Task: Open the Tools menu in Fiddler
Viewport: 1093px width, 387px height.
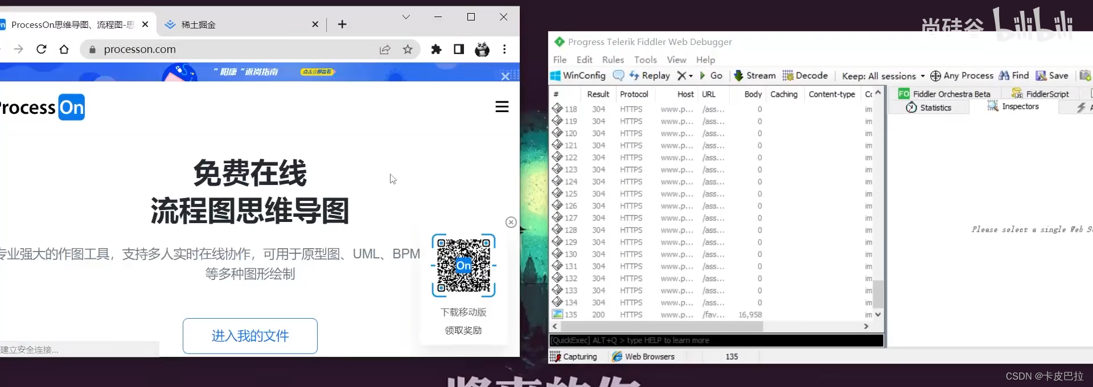Action: pyautogui.click(x=646, y=60)
